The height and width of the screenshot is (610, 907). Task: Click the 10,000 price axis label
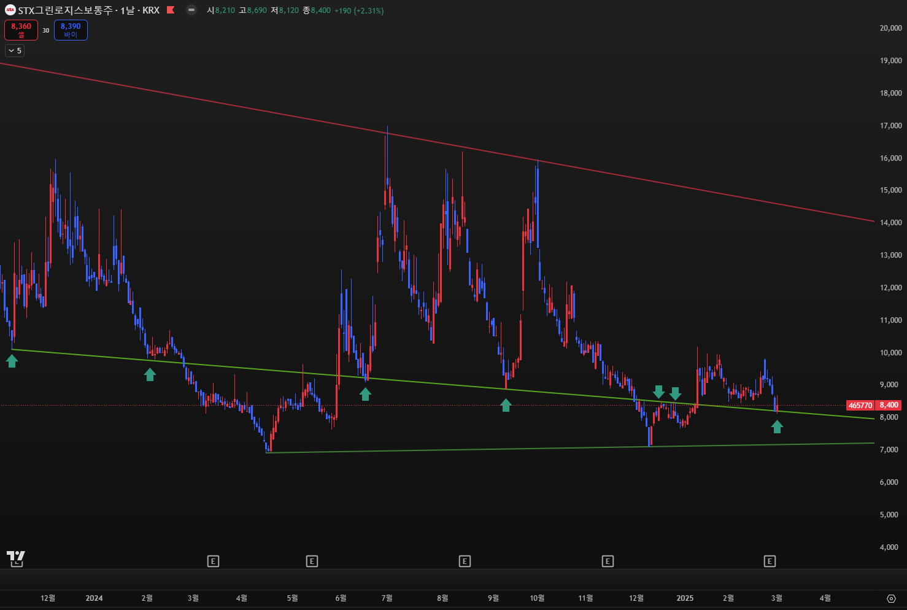[890, 353]
